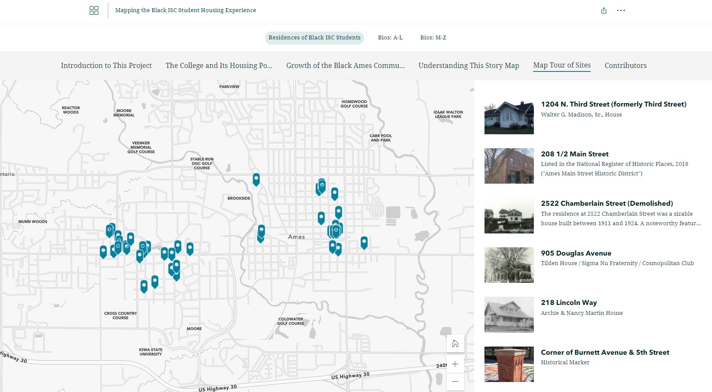712x392 pixels.
Task: Switch to the Bios: M-Z section
Action: [433, 38]
